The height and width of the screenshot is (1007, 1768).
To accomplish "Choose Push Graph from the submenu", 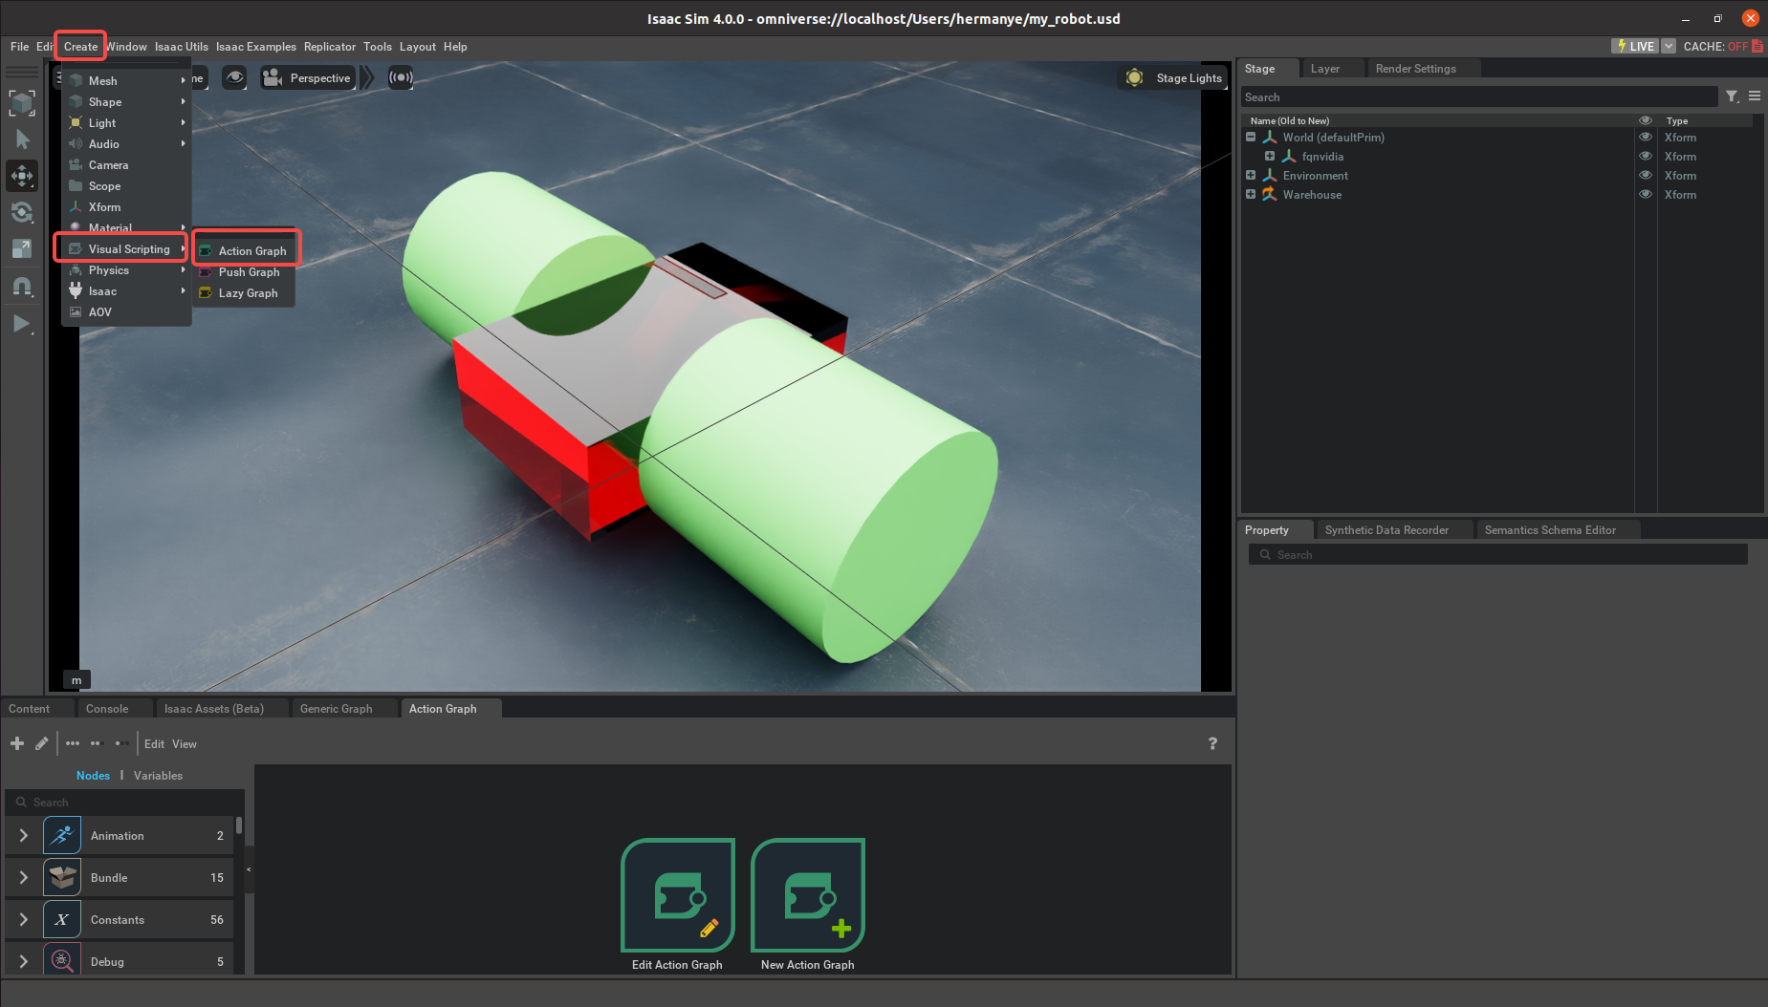I will tap(247, 272).
